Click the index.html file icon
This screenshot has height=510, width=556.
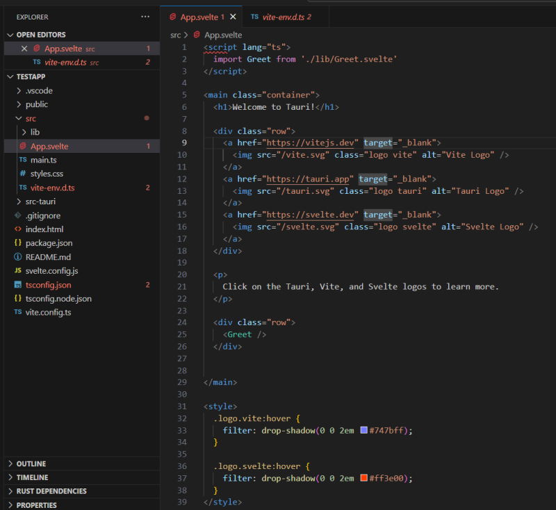pyautogui.click(x=18, y=229)
